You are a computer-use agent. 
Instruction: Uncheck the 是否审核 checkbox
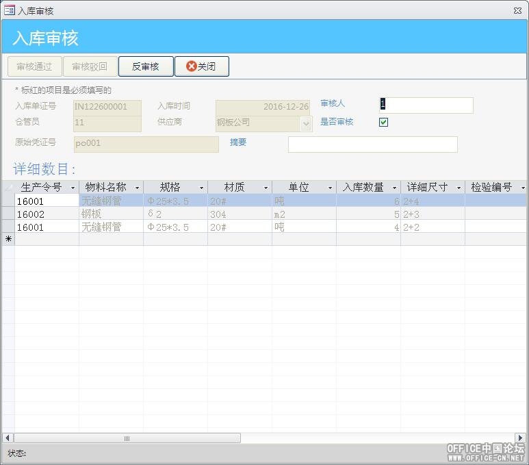click(383, 122)
